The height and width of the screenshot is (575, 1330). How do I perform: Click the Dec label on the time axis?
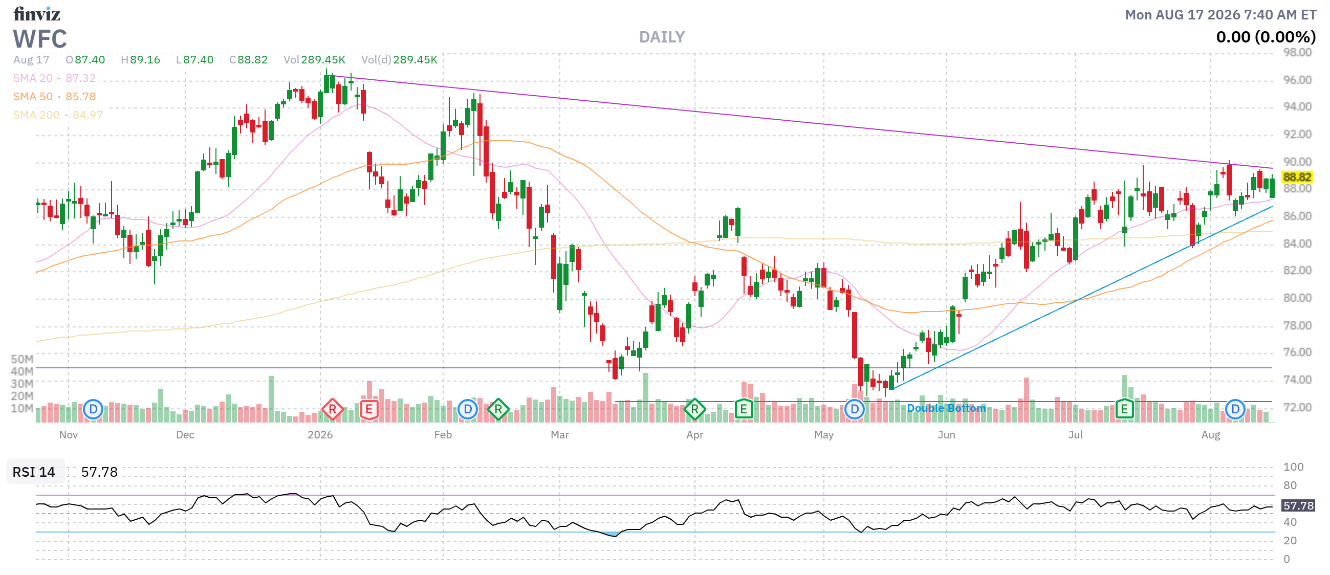(185, 435)
